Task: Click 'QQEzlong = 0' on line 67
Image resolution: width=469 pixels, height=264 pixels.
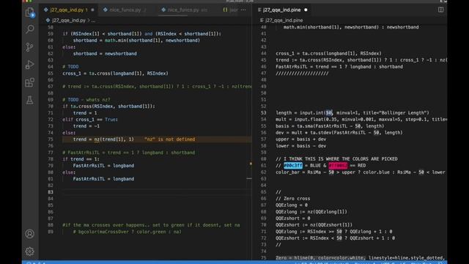Action: pos(292,205)
